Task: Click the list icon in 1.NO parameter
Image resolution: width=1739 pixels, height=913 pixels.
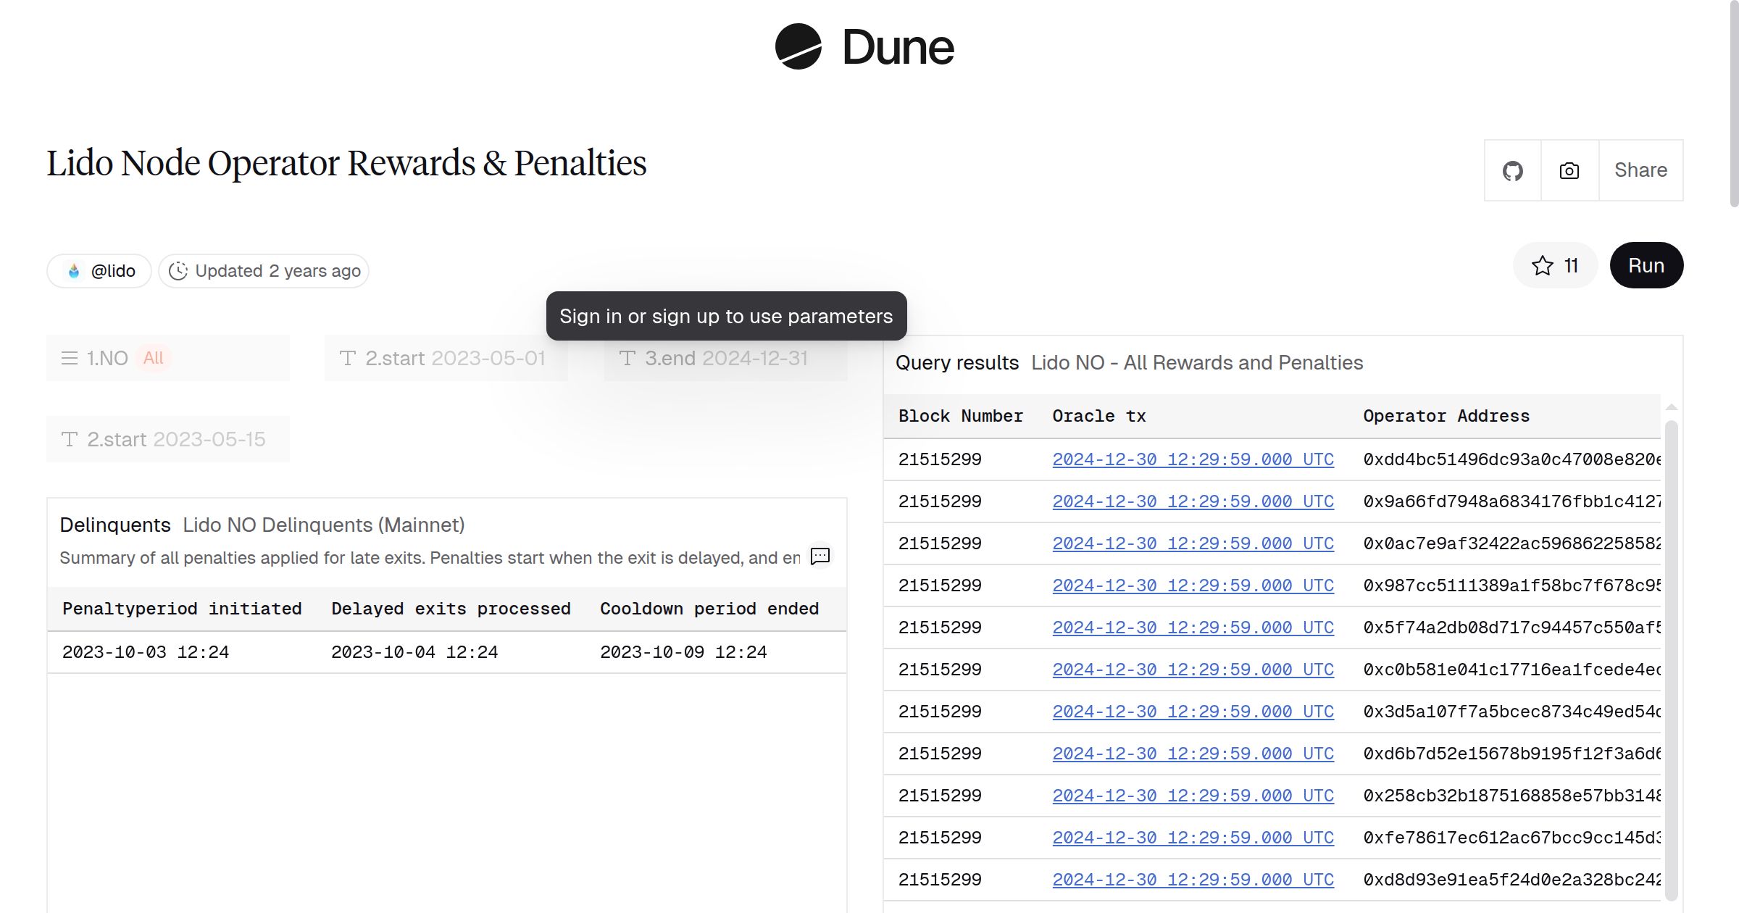Action: click(x=70, y=358)
